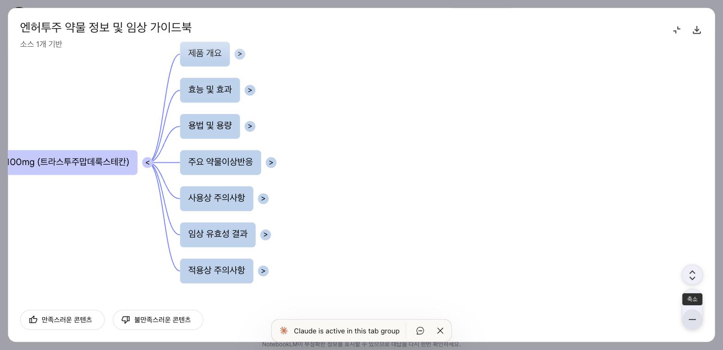The height and width of the screenshot is (350, 723).
Task: Click the thumbs-down icon next to 불만족스러운 콘텐츠
Action: (126, 320)
